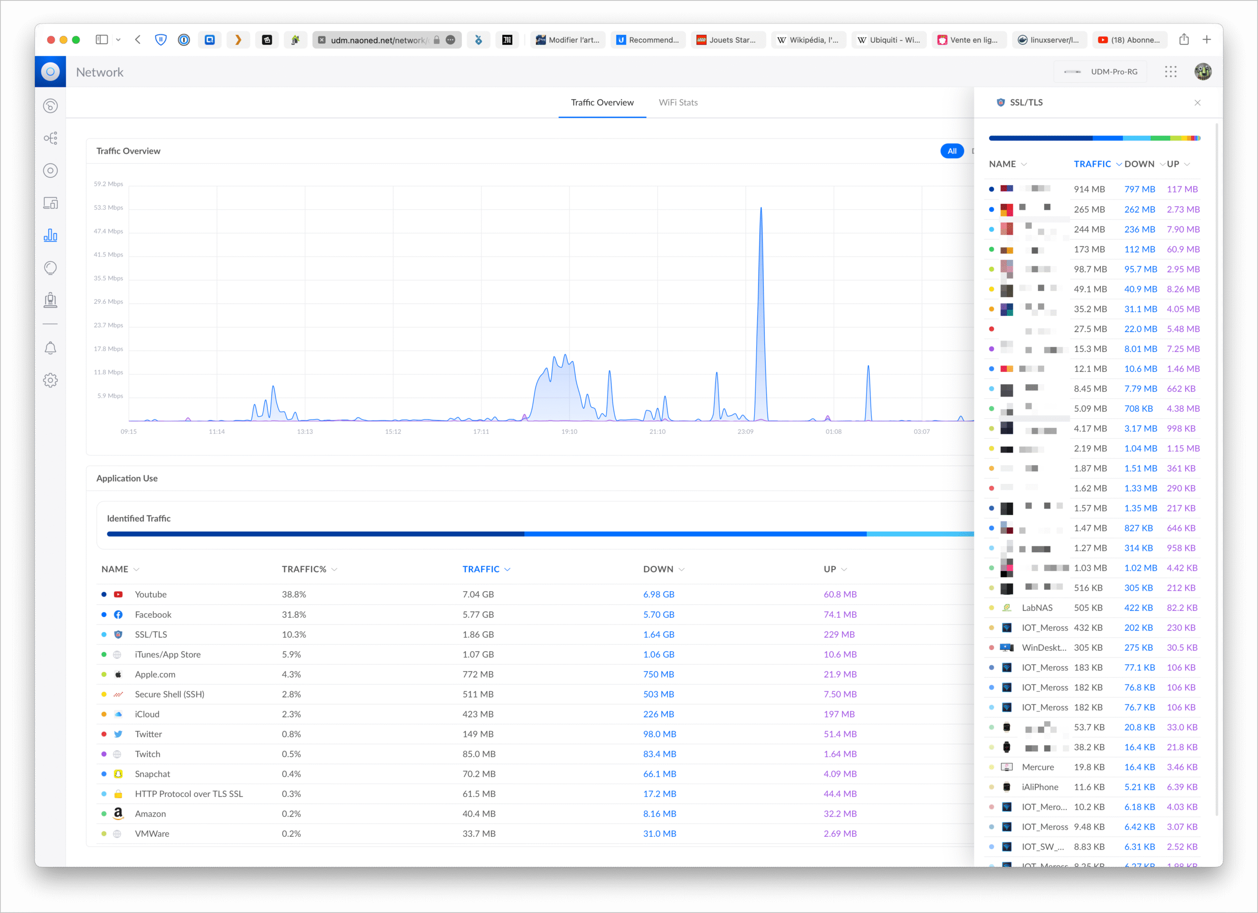Click the Safari share icon
Viewport: 1258px width, 913px height.
click(x=1184, y=39)
